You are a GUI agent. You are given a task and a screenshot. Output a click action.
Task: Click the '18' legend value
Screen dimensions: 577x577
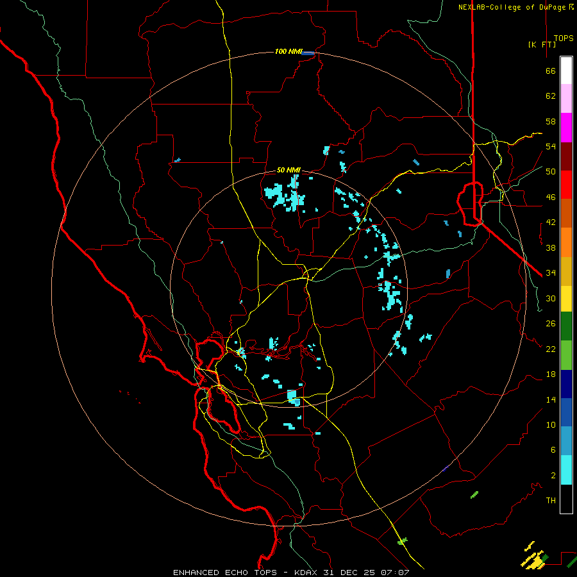[x=551, y=374]
